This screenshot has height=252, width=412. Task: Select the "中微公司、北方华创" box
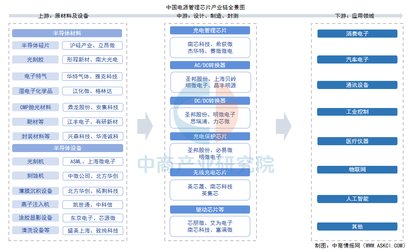click(93, 176)
